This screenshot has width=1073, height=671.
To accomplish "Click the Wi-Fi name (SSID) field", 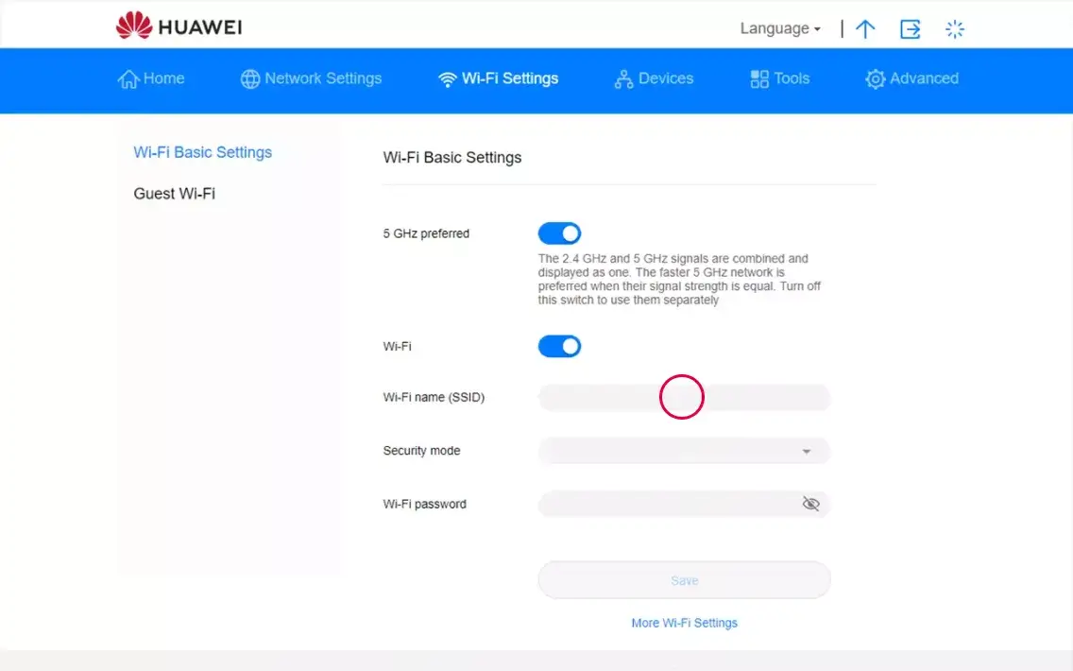I will 684,398.
